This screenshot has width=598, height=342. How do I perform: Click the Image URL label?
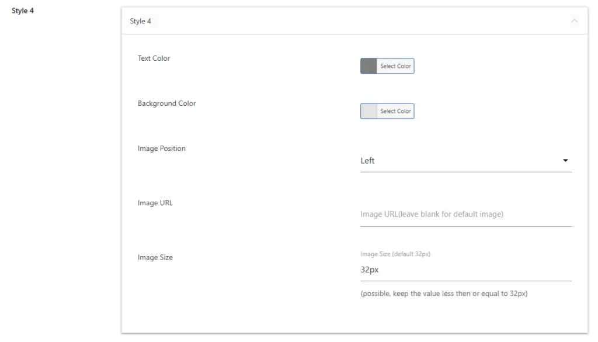155,203
